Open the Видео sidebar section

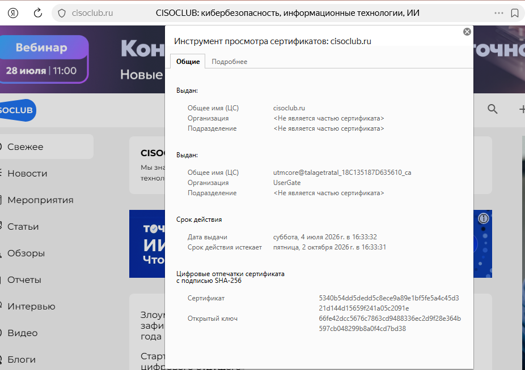[x=22, y=333]
